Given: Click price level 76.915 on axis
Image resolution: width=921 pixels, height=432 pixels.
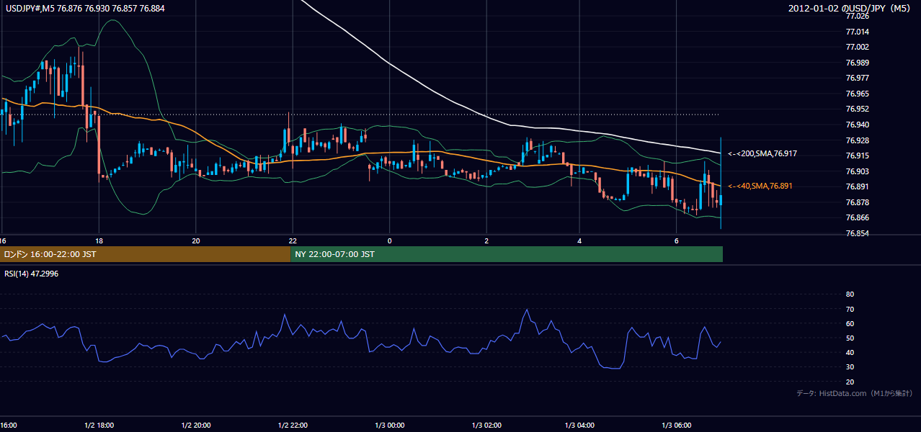Looking at the screenshot, I should click(x=858, y=156).
